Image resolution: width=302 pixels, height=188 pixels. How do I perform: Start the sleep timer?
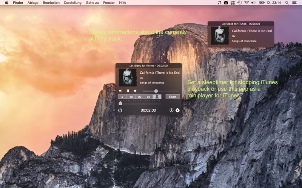[173, 97]
